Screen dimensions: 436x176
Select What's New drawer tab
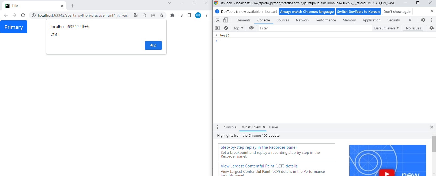tap(251, 127)
